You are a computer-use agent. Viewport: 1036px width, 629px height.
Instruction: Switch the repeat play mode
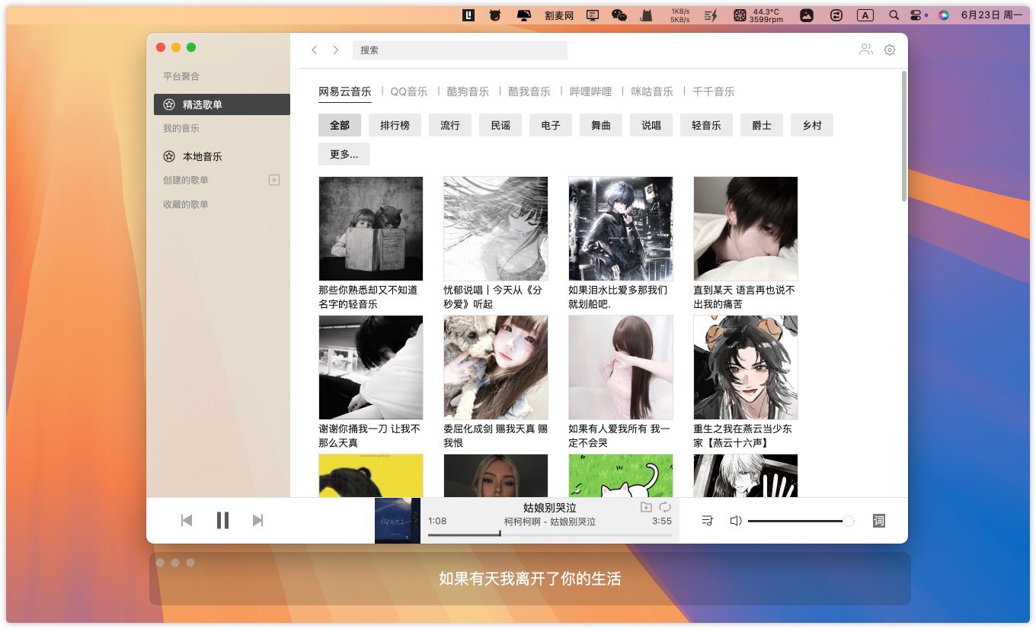665,508
